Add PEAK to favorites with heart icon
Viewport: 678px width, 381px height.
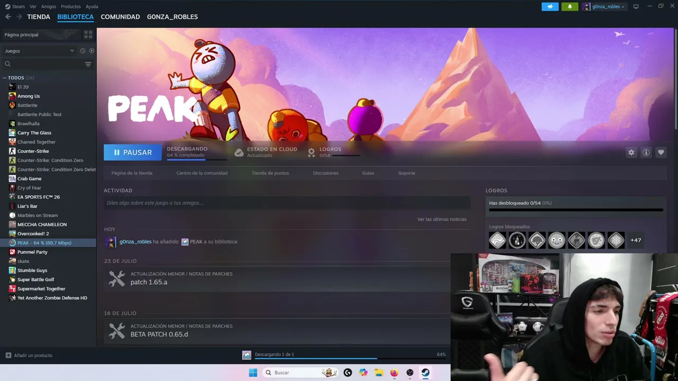(661, 152)
